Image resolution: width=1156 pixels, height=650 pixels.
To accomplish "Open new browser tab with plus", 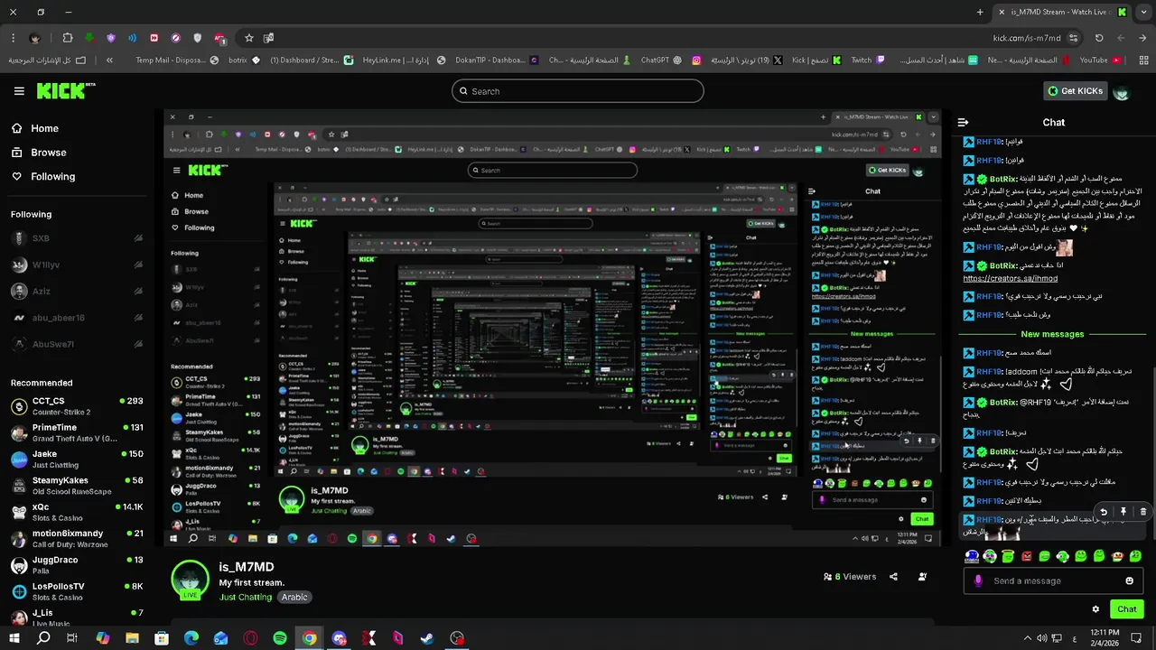I will point(980,12).
